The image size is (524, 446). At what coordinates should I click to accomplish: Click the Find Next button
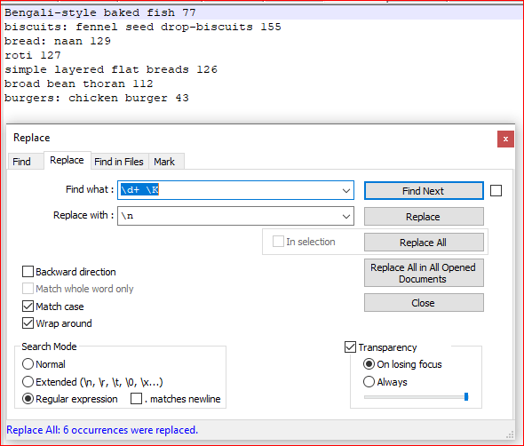[x=424, y=191]
